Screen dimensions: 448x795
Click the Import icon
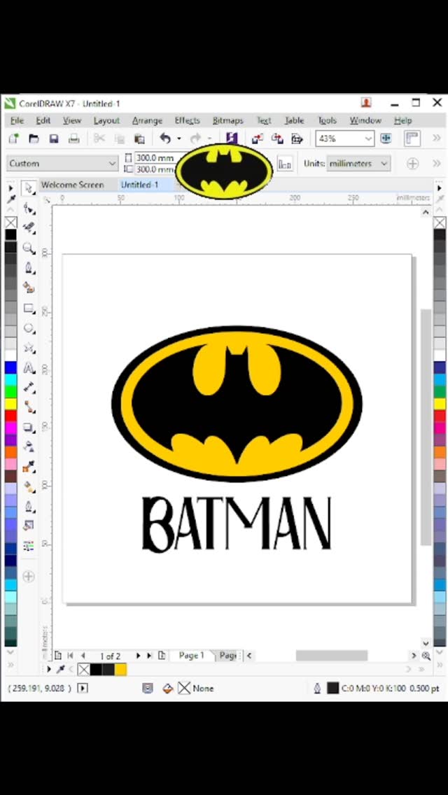(x=258, y=138)
